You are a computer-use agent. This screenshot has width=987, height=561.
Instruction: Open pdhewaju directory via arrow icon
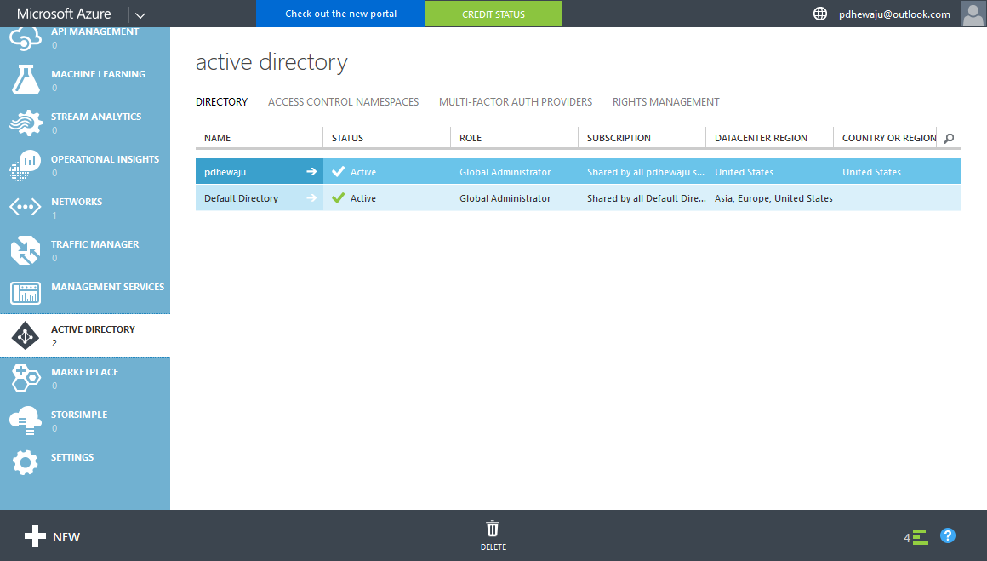point(311,172)
